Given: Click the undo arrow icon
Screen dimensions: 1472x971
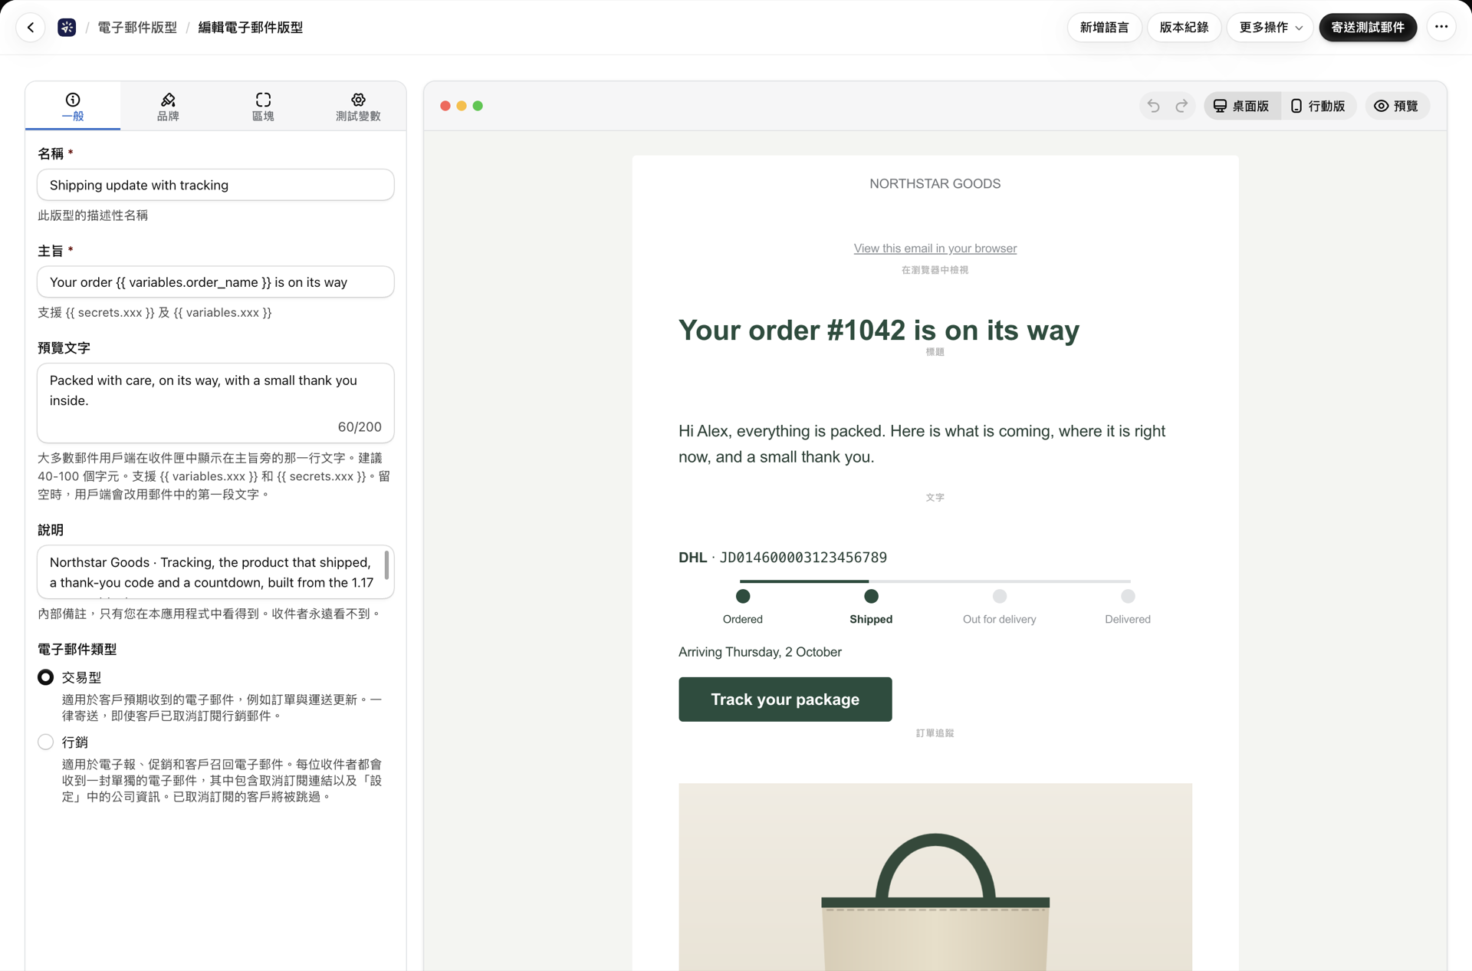Looking at the screenshot, I should pyautogui.click(x=1153, y=106).
